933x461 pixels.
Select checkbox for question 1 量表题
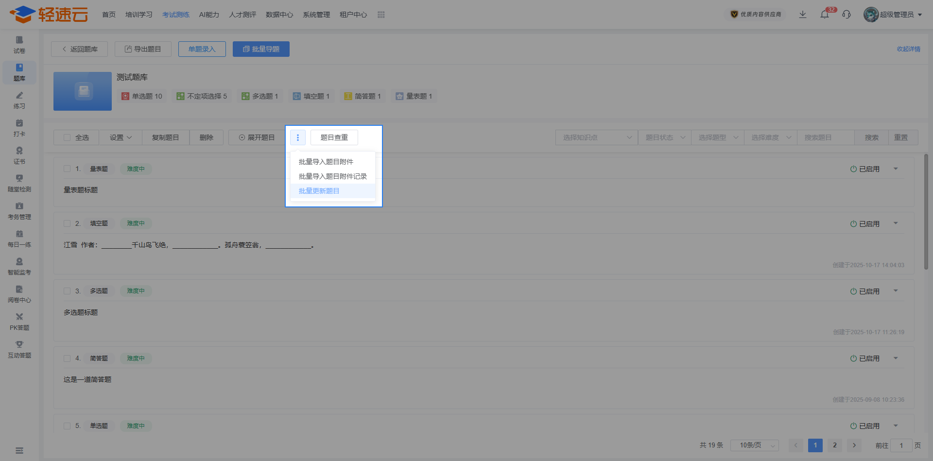[67, 169]
